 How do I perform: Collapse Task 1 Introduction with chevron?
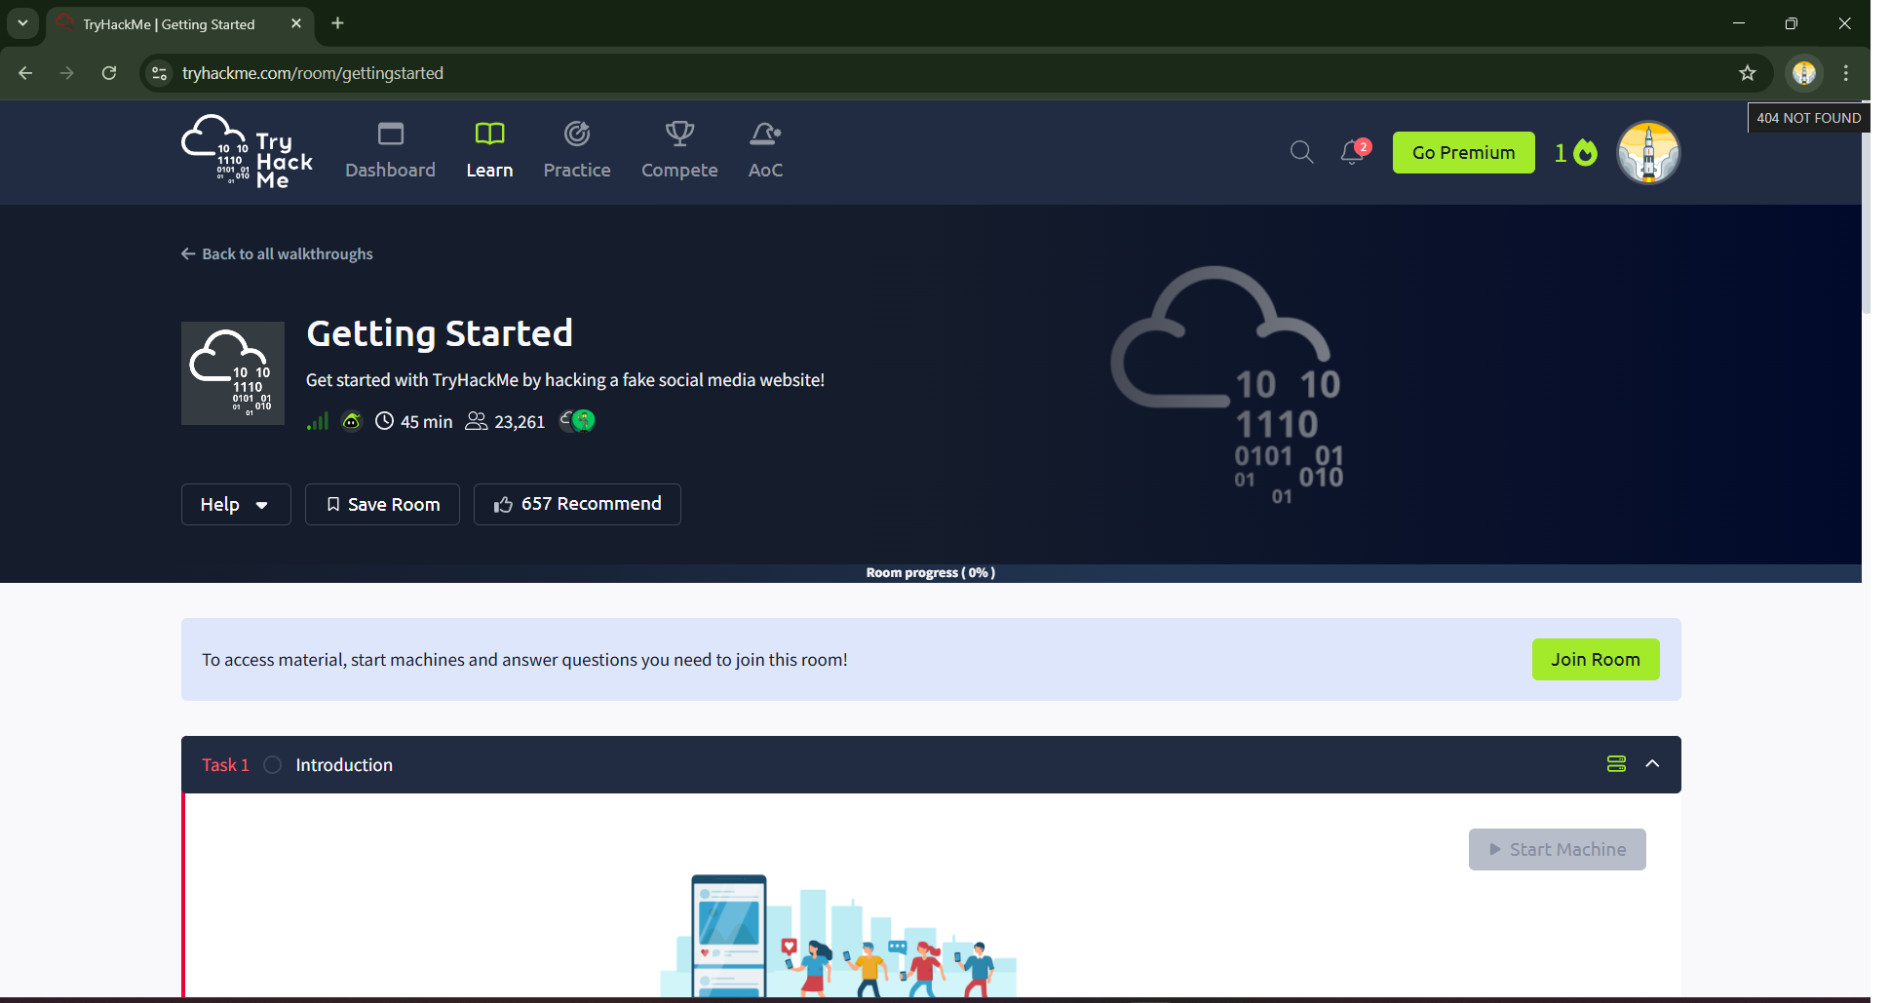pos(1652,764)
